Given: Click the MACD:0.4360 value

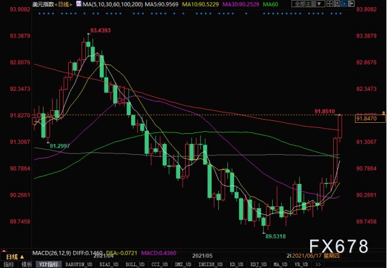Looking at the screenshot, I should pyautogui.click(x=158, y=253).
